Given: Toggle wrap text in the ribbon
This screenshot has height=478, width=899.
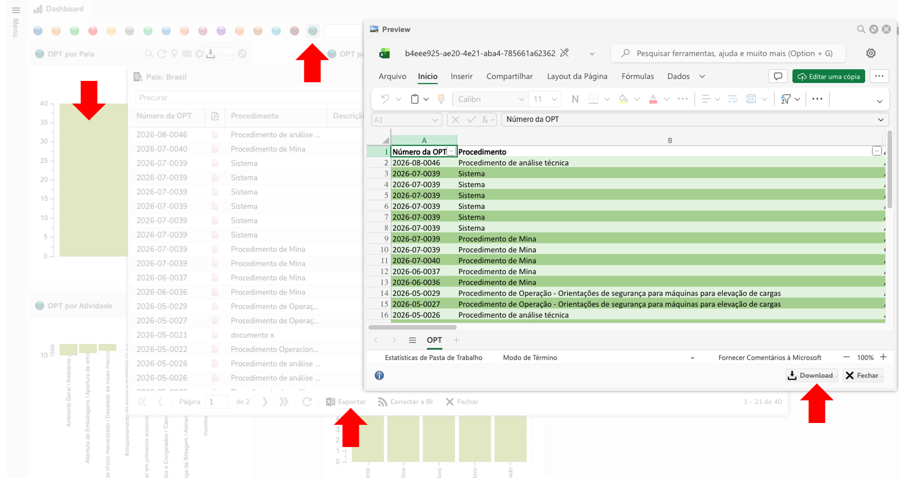Looking at the screenshot, I should (733, 99).
